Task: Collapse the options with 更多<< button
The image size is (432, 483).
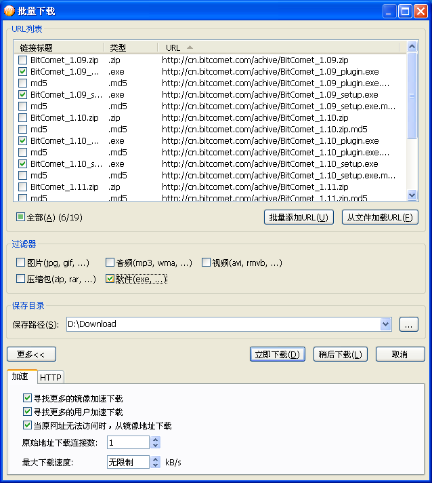Action: (x=31, y=354)
